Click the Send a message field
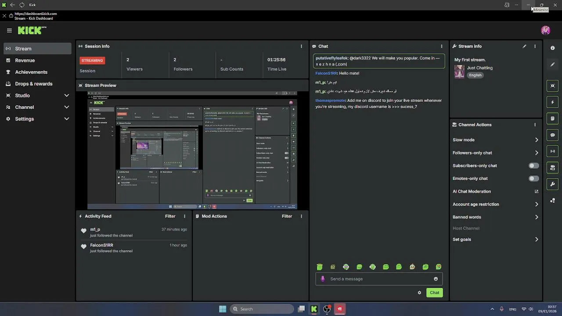The height and width of the screenshot is (316, 562). [379, 279]
